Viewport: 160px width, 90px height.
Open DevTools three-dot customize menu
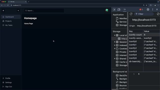(153, 9)
